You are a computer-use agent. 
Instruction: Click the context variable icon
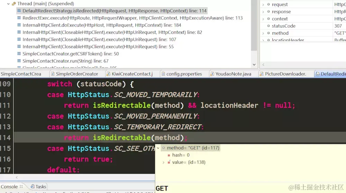point(268,19)
